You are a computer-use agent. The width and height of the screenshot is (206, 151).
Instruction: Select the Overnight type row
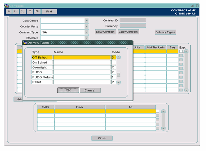coord(42,67)
